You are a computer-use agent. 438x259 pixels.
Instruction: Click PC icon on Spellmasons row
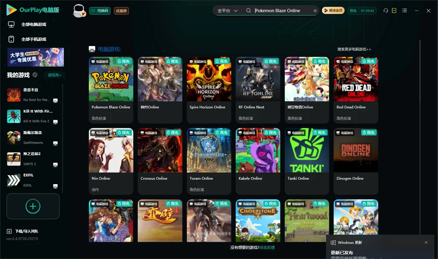pos(55,143)
